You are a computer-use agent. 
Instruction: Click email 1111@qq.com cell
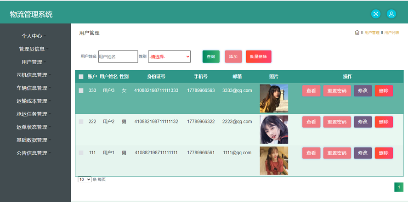pos(237,153)
